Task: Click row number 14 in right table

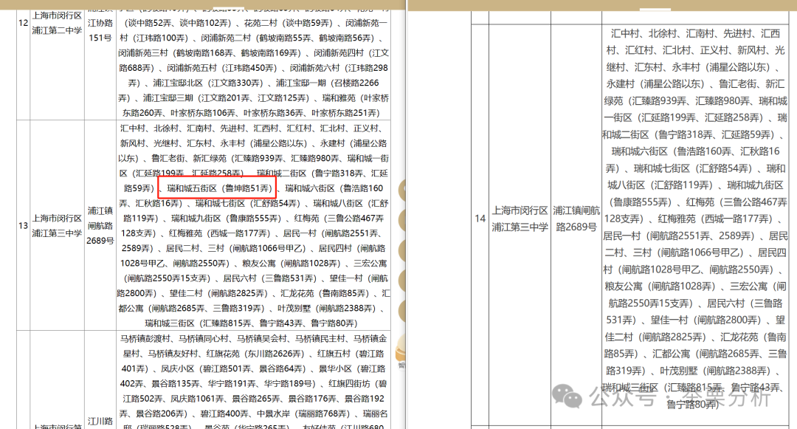Action: (480, 219)
